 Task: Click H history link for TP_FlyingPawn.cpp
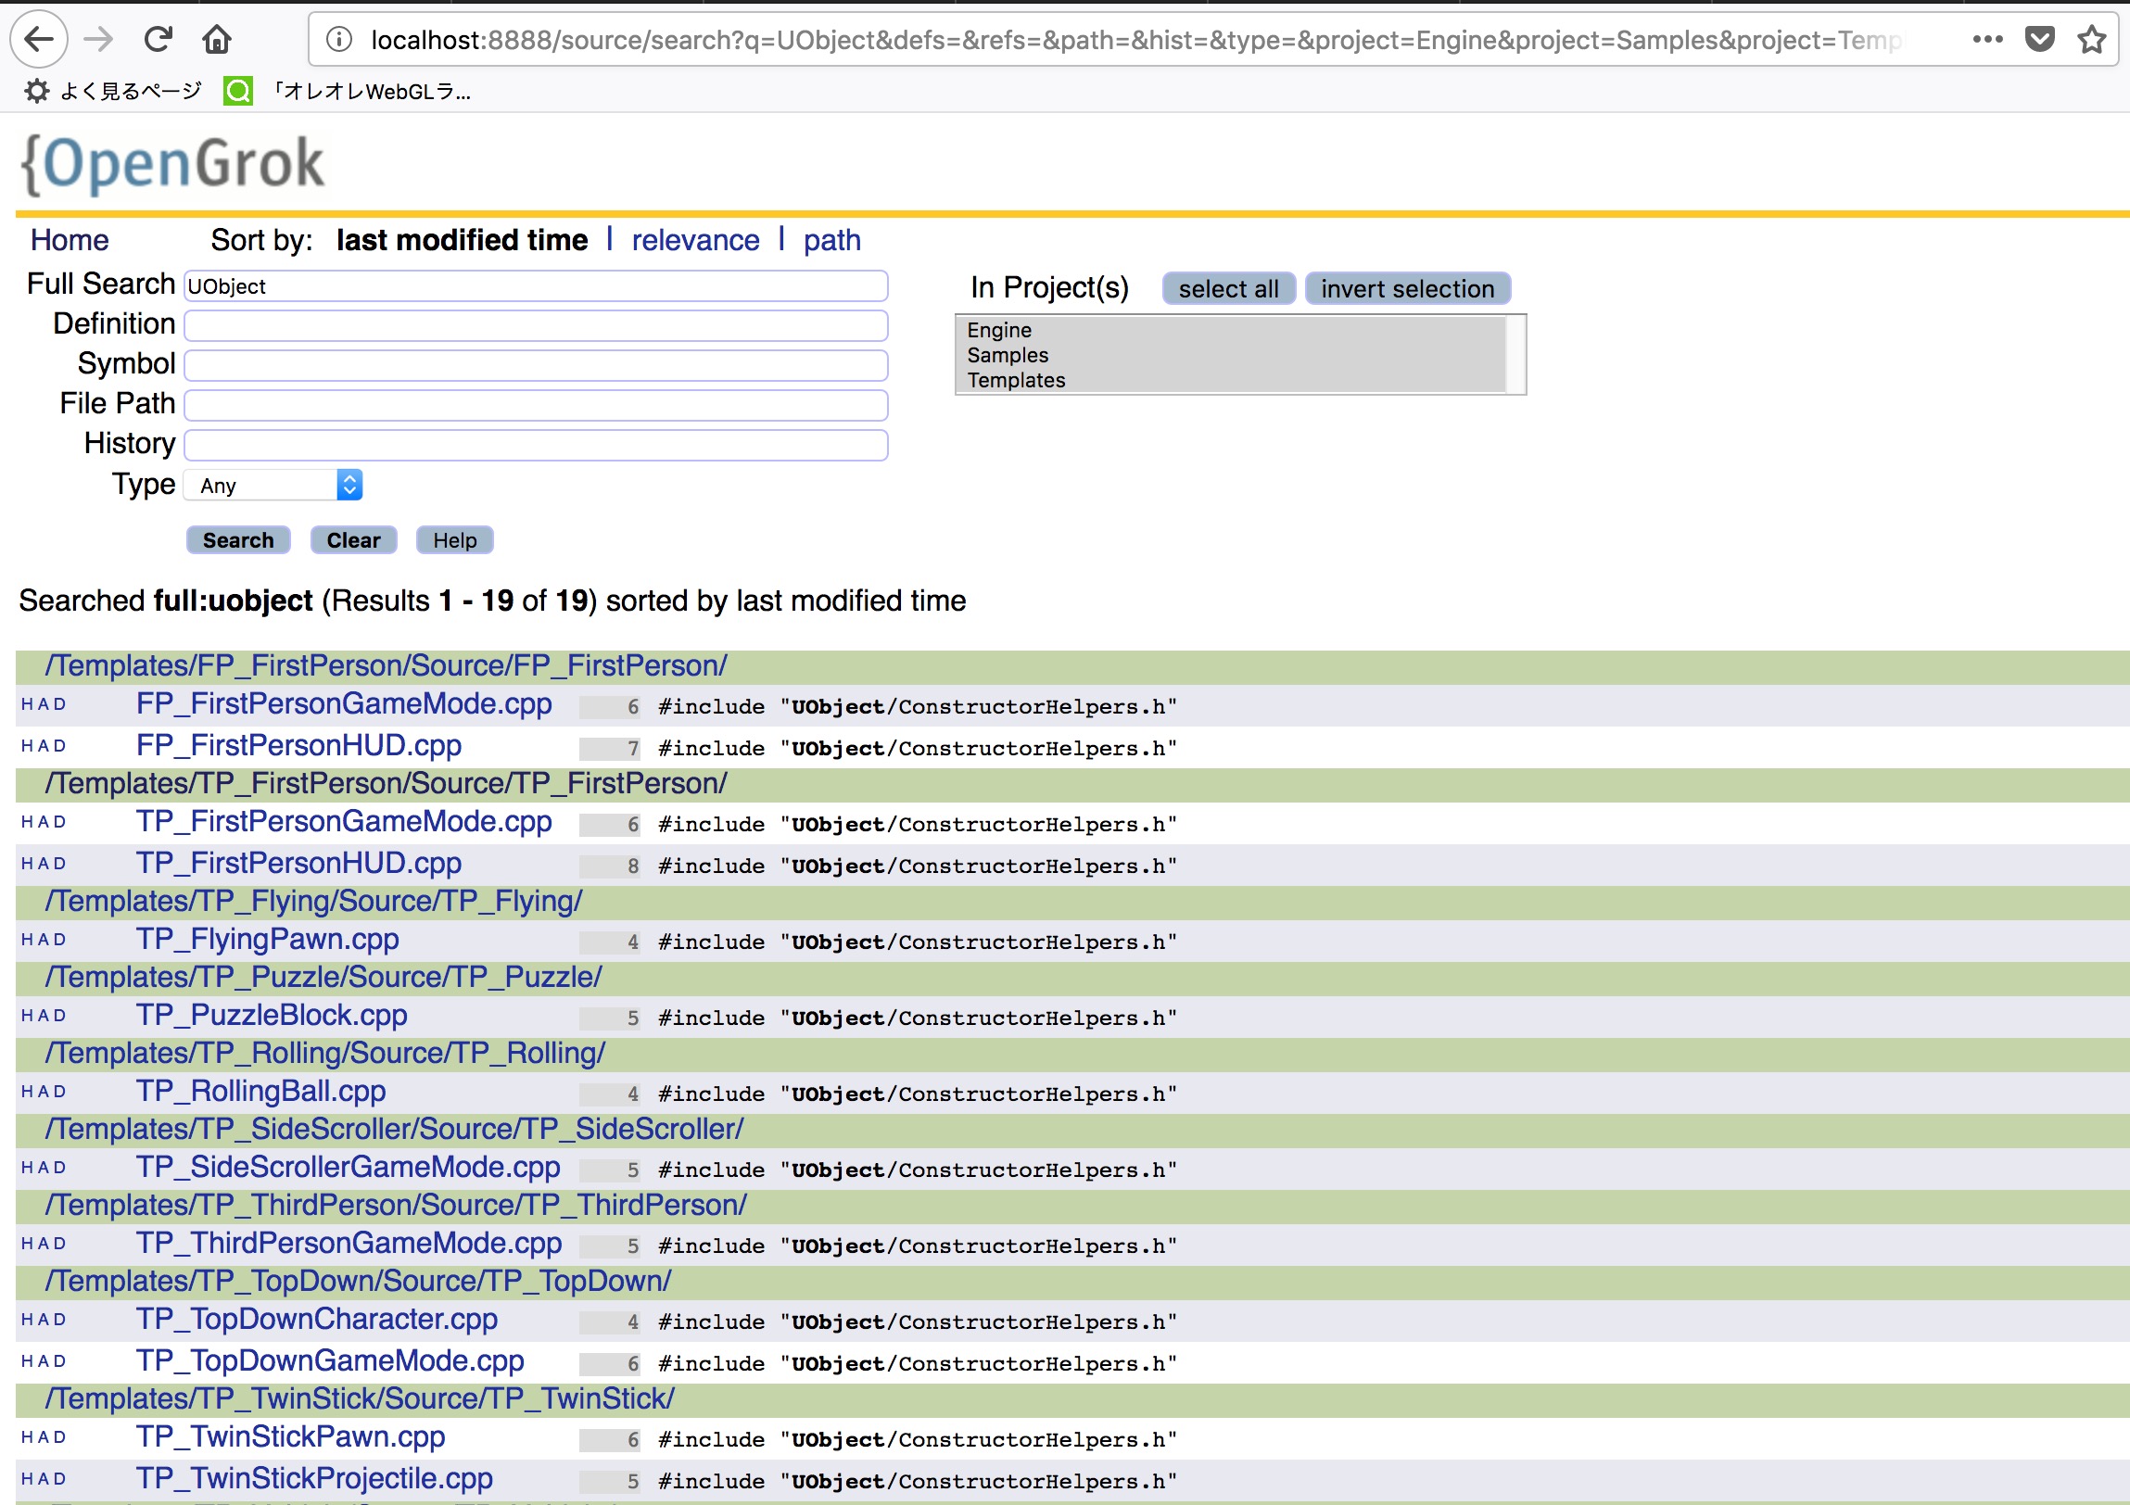coord(27,941)
